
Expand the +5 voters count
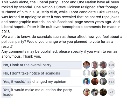click(x=111, y=92)
